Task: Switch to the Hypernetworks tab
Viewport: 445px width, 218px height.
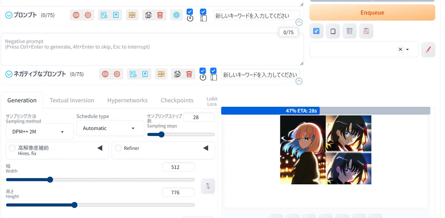Action: [128, 100]
